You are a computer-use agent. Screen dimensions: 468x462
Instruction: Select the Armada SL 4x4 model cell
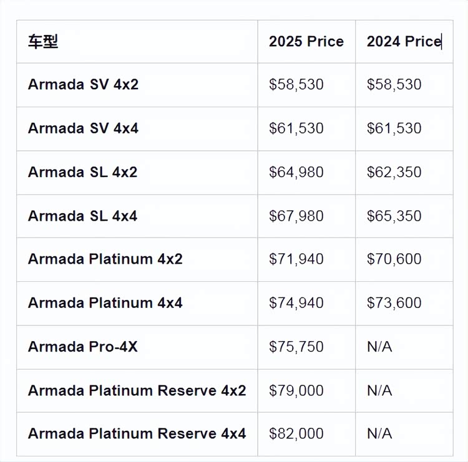pos(82,216)
